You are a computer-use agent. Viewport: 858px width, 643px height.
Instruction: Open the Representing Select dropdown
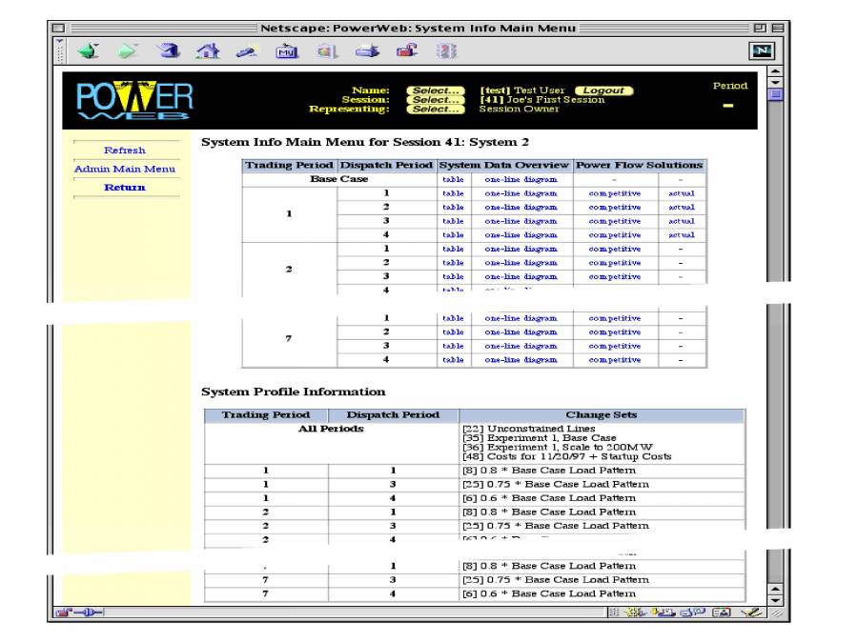pyautogui.click(x=436, y=110)
